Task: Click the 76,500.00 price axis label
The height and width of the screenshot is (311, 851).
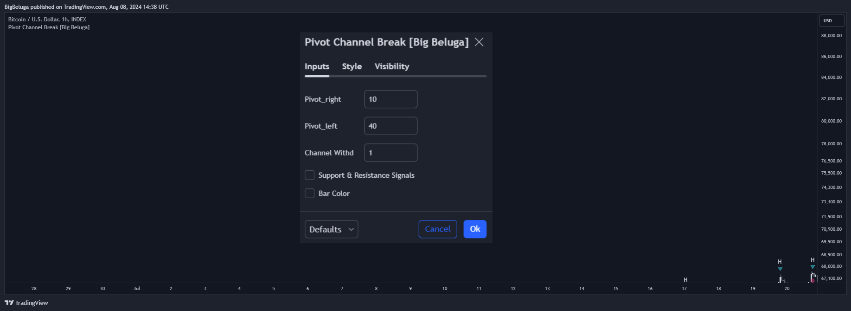Action: (831, 161)
